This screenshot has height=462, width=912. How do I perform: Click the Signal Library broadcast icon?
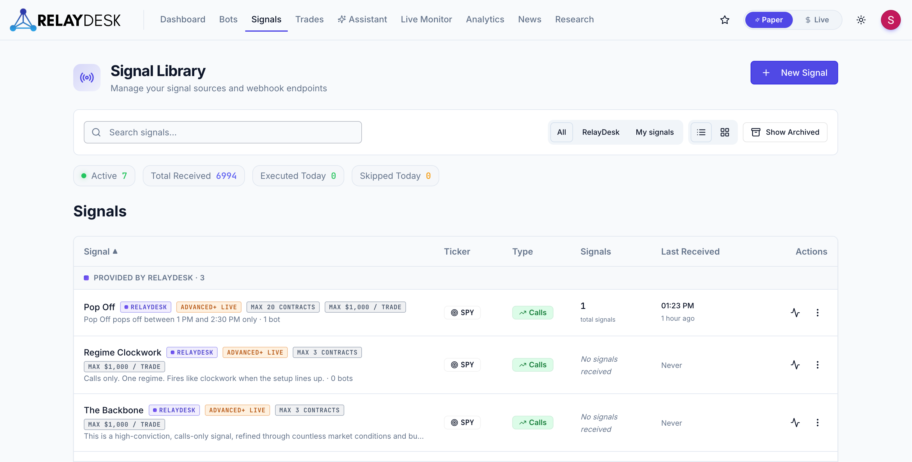87,78
